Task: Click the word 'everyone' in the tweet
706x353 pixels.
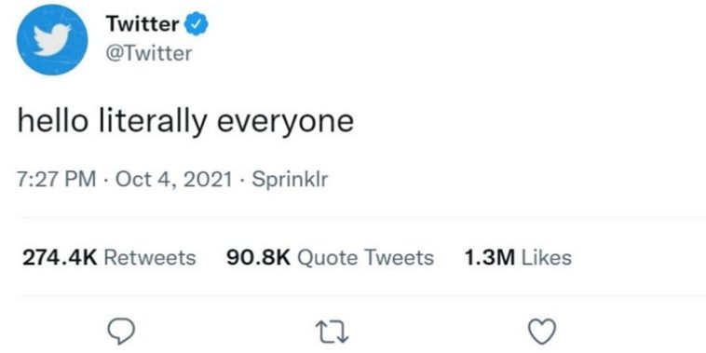Action: click(285, 123)
